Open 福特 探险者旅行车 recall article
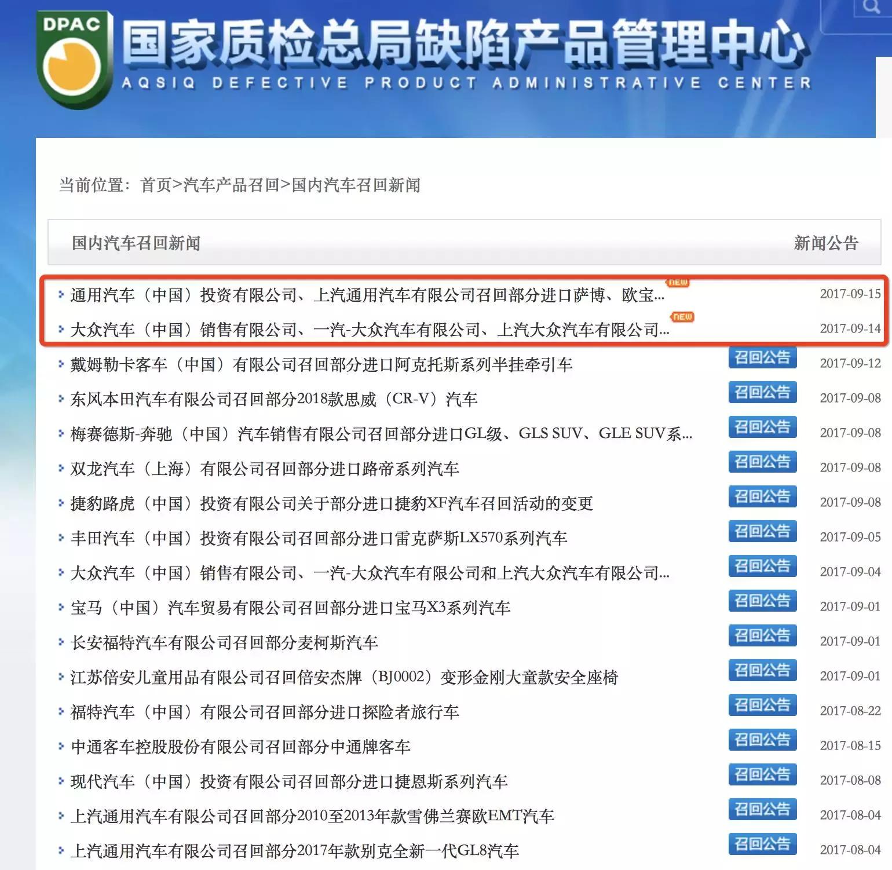This screenshot has height=870, width=892. click(x=265, y=712)
